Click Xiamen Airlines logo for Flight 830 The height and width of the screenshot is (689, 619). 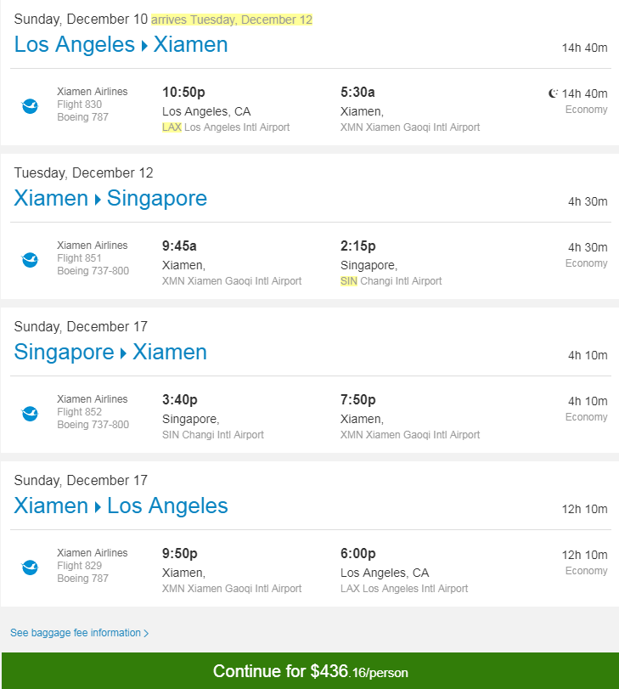tap(30, 106)
